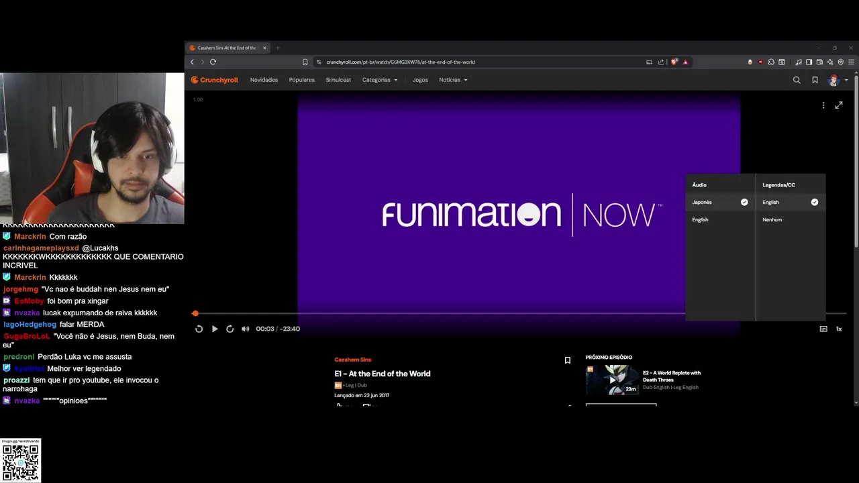The width and height of the screenshot is (859, 483).
Task: Open a new browser tab
Action: point(277,48)
